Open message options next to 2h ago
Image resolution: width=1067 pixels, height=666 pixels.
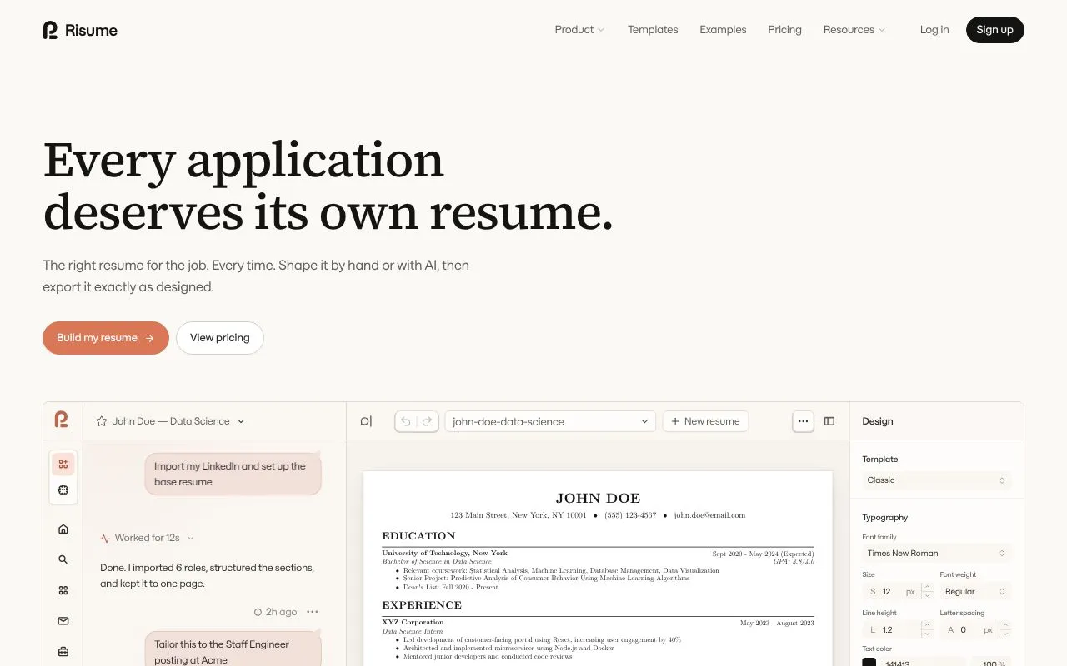coord(313,612)
